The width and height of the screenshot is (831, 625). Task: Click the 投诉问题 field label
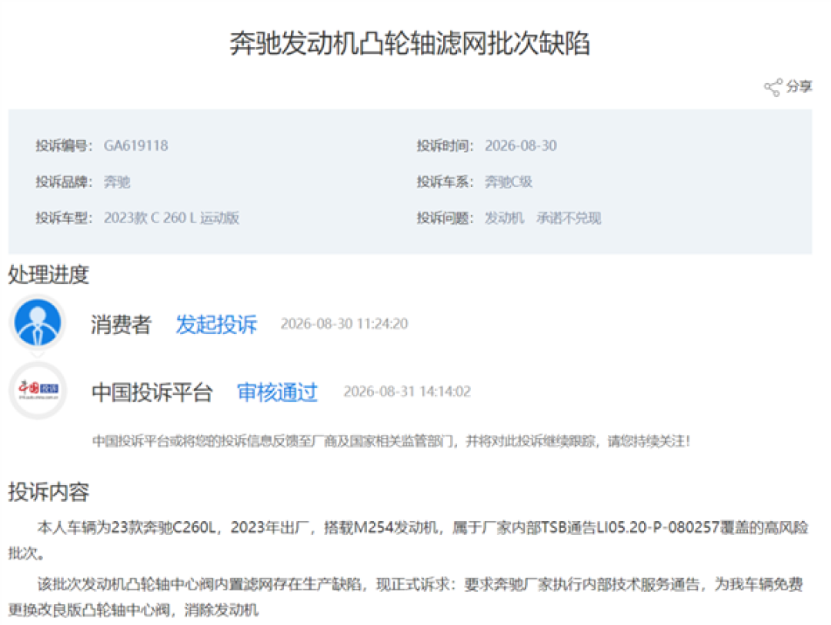pos(445,218)
